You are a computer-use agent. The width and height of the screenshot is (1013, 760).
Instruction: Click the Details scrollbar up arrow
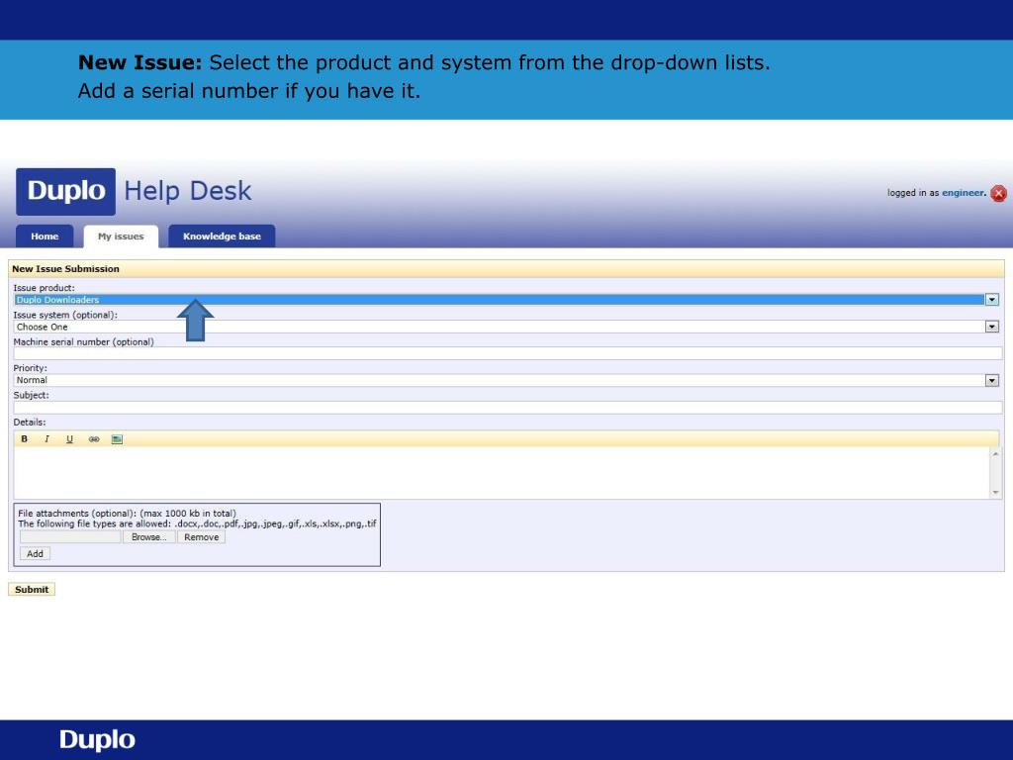995,454
